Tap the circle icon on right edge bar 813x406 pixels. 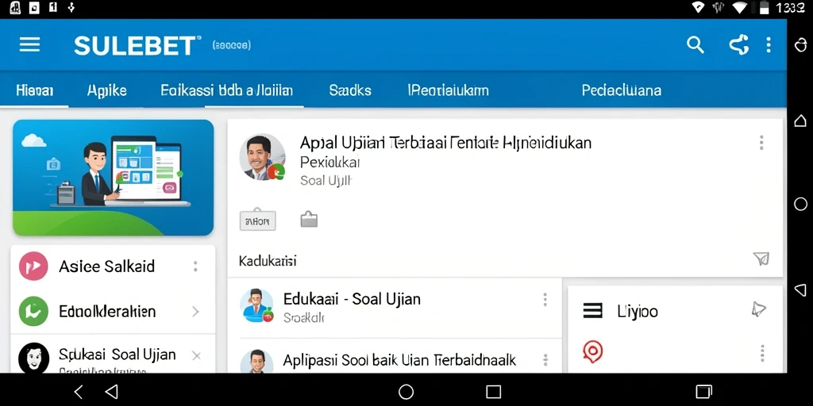point(800,204)
